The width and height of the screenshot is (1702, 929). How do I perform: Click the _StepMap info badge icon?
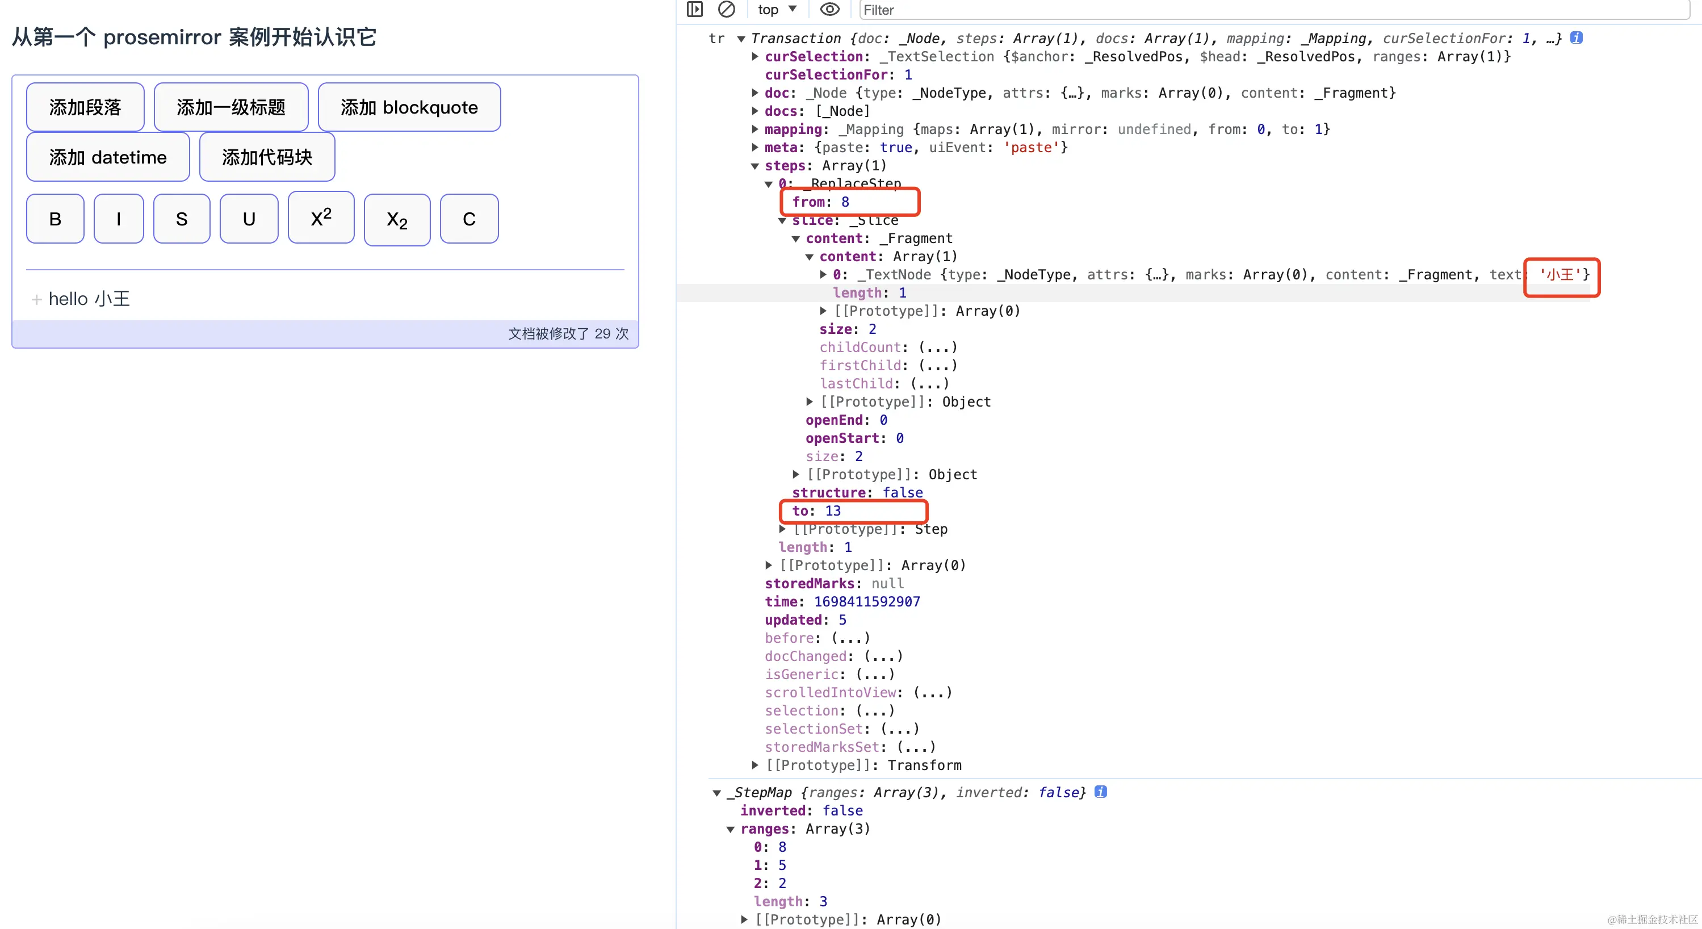[x=1100, y=792]
